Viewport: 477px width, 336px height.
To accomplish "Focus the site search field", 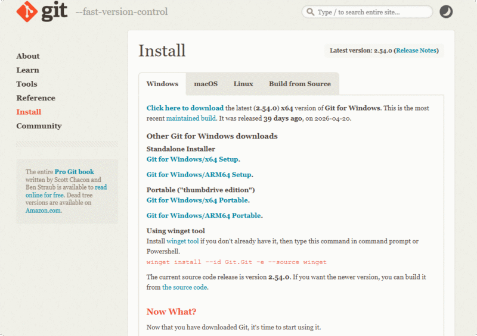I will 367,12.
